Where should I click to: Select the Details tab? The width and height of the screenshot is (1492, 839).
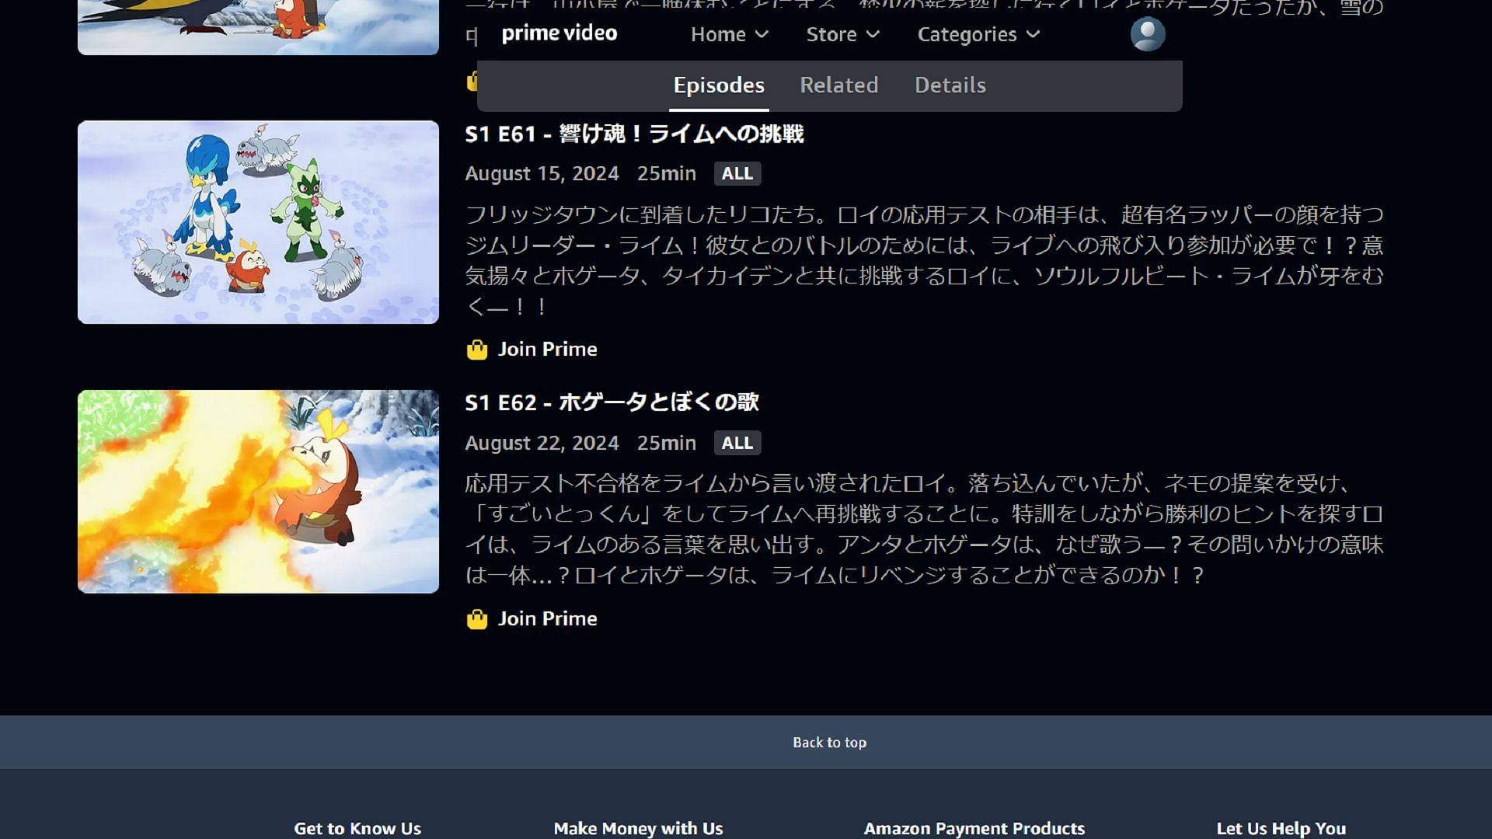[950, 85]
